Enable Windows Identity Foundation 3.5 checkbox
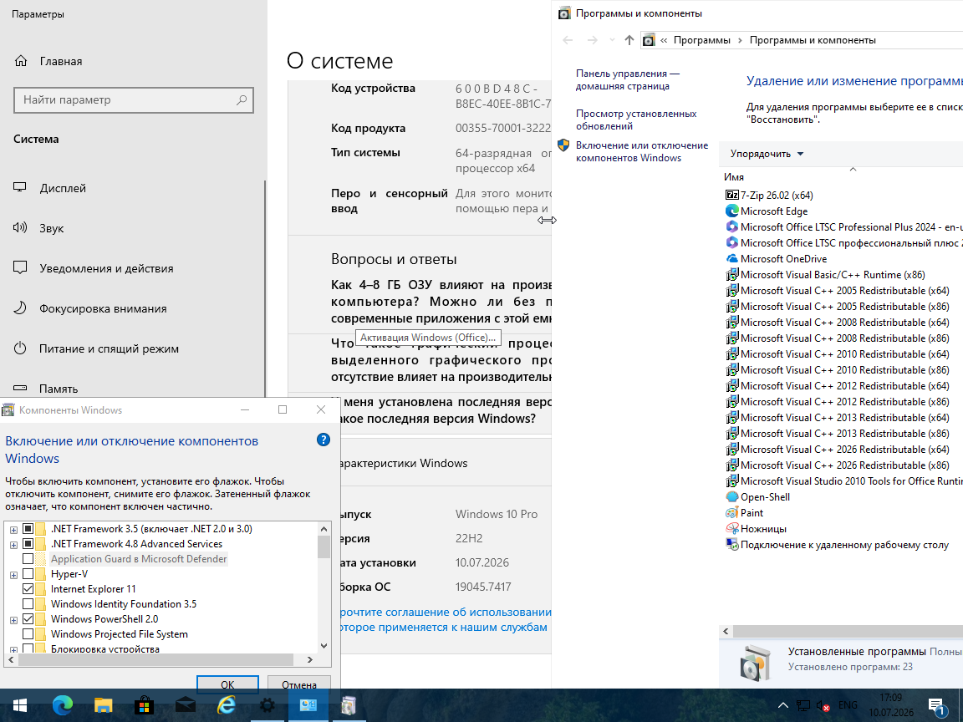The image size is (963, 722). click(28, 603)
